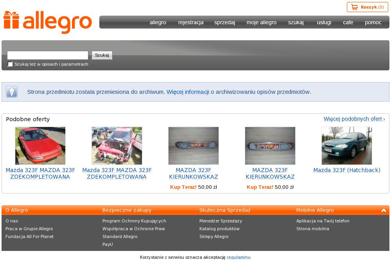Click the light bulb info icon

click(x=12, y=92)
